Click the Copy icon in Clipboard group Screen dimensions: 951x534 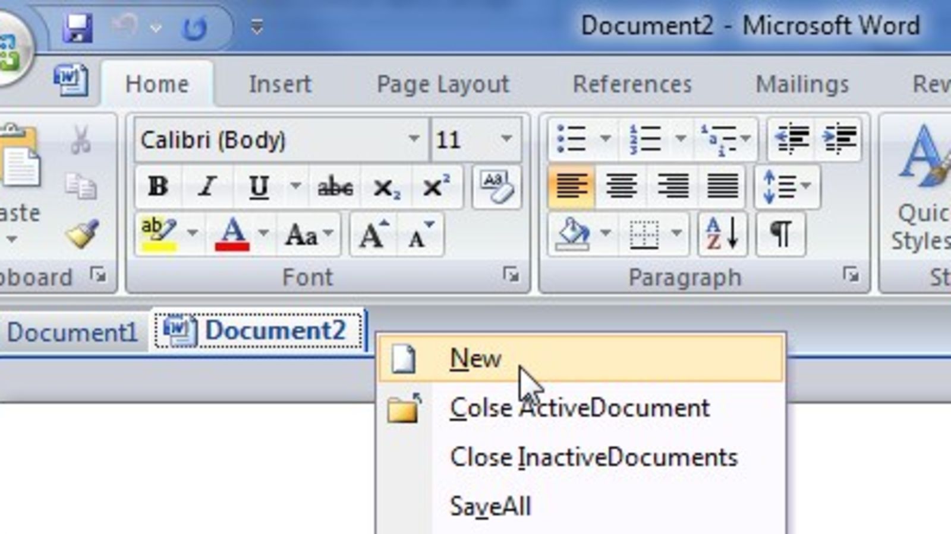(81, 187)
